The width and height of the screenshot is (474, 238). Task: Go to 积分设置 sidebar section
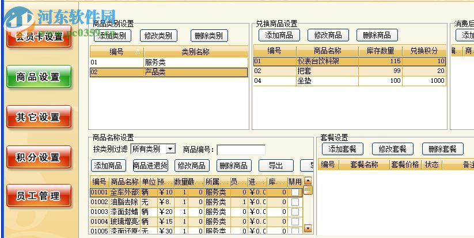tap(39, 157)
